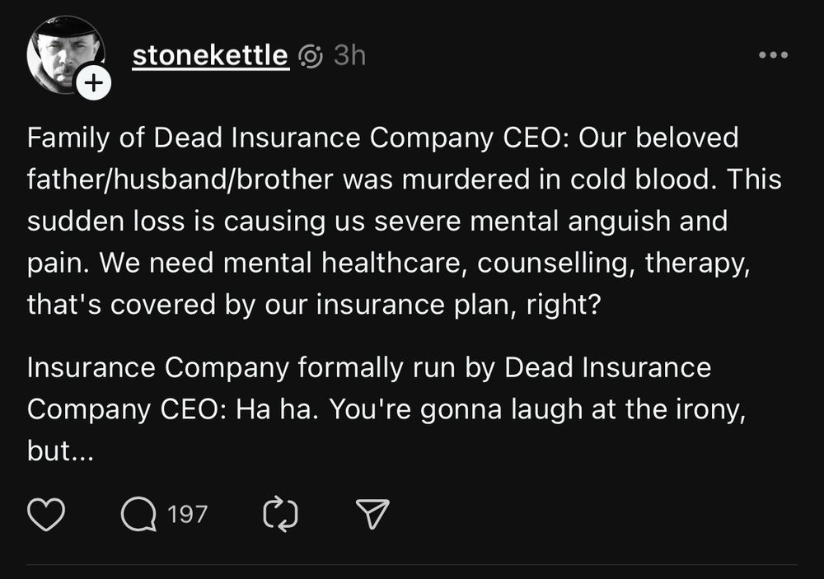The width and height of the screenshot is (824, 579).
Task: Share the post via paper plane icon
Action: pos(372,515)
